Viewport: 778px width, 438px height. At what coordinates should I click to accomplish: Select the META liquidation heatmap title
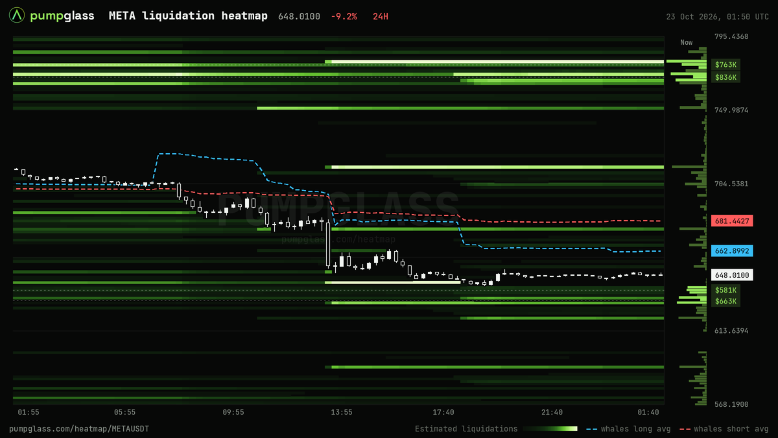pos(188,16)
